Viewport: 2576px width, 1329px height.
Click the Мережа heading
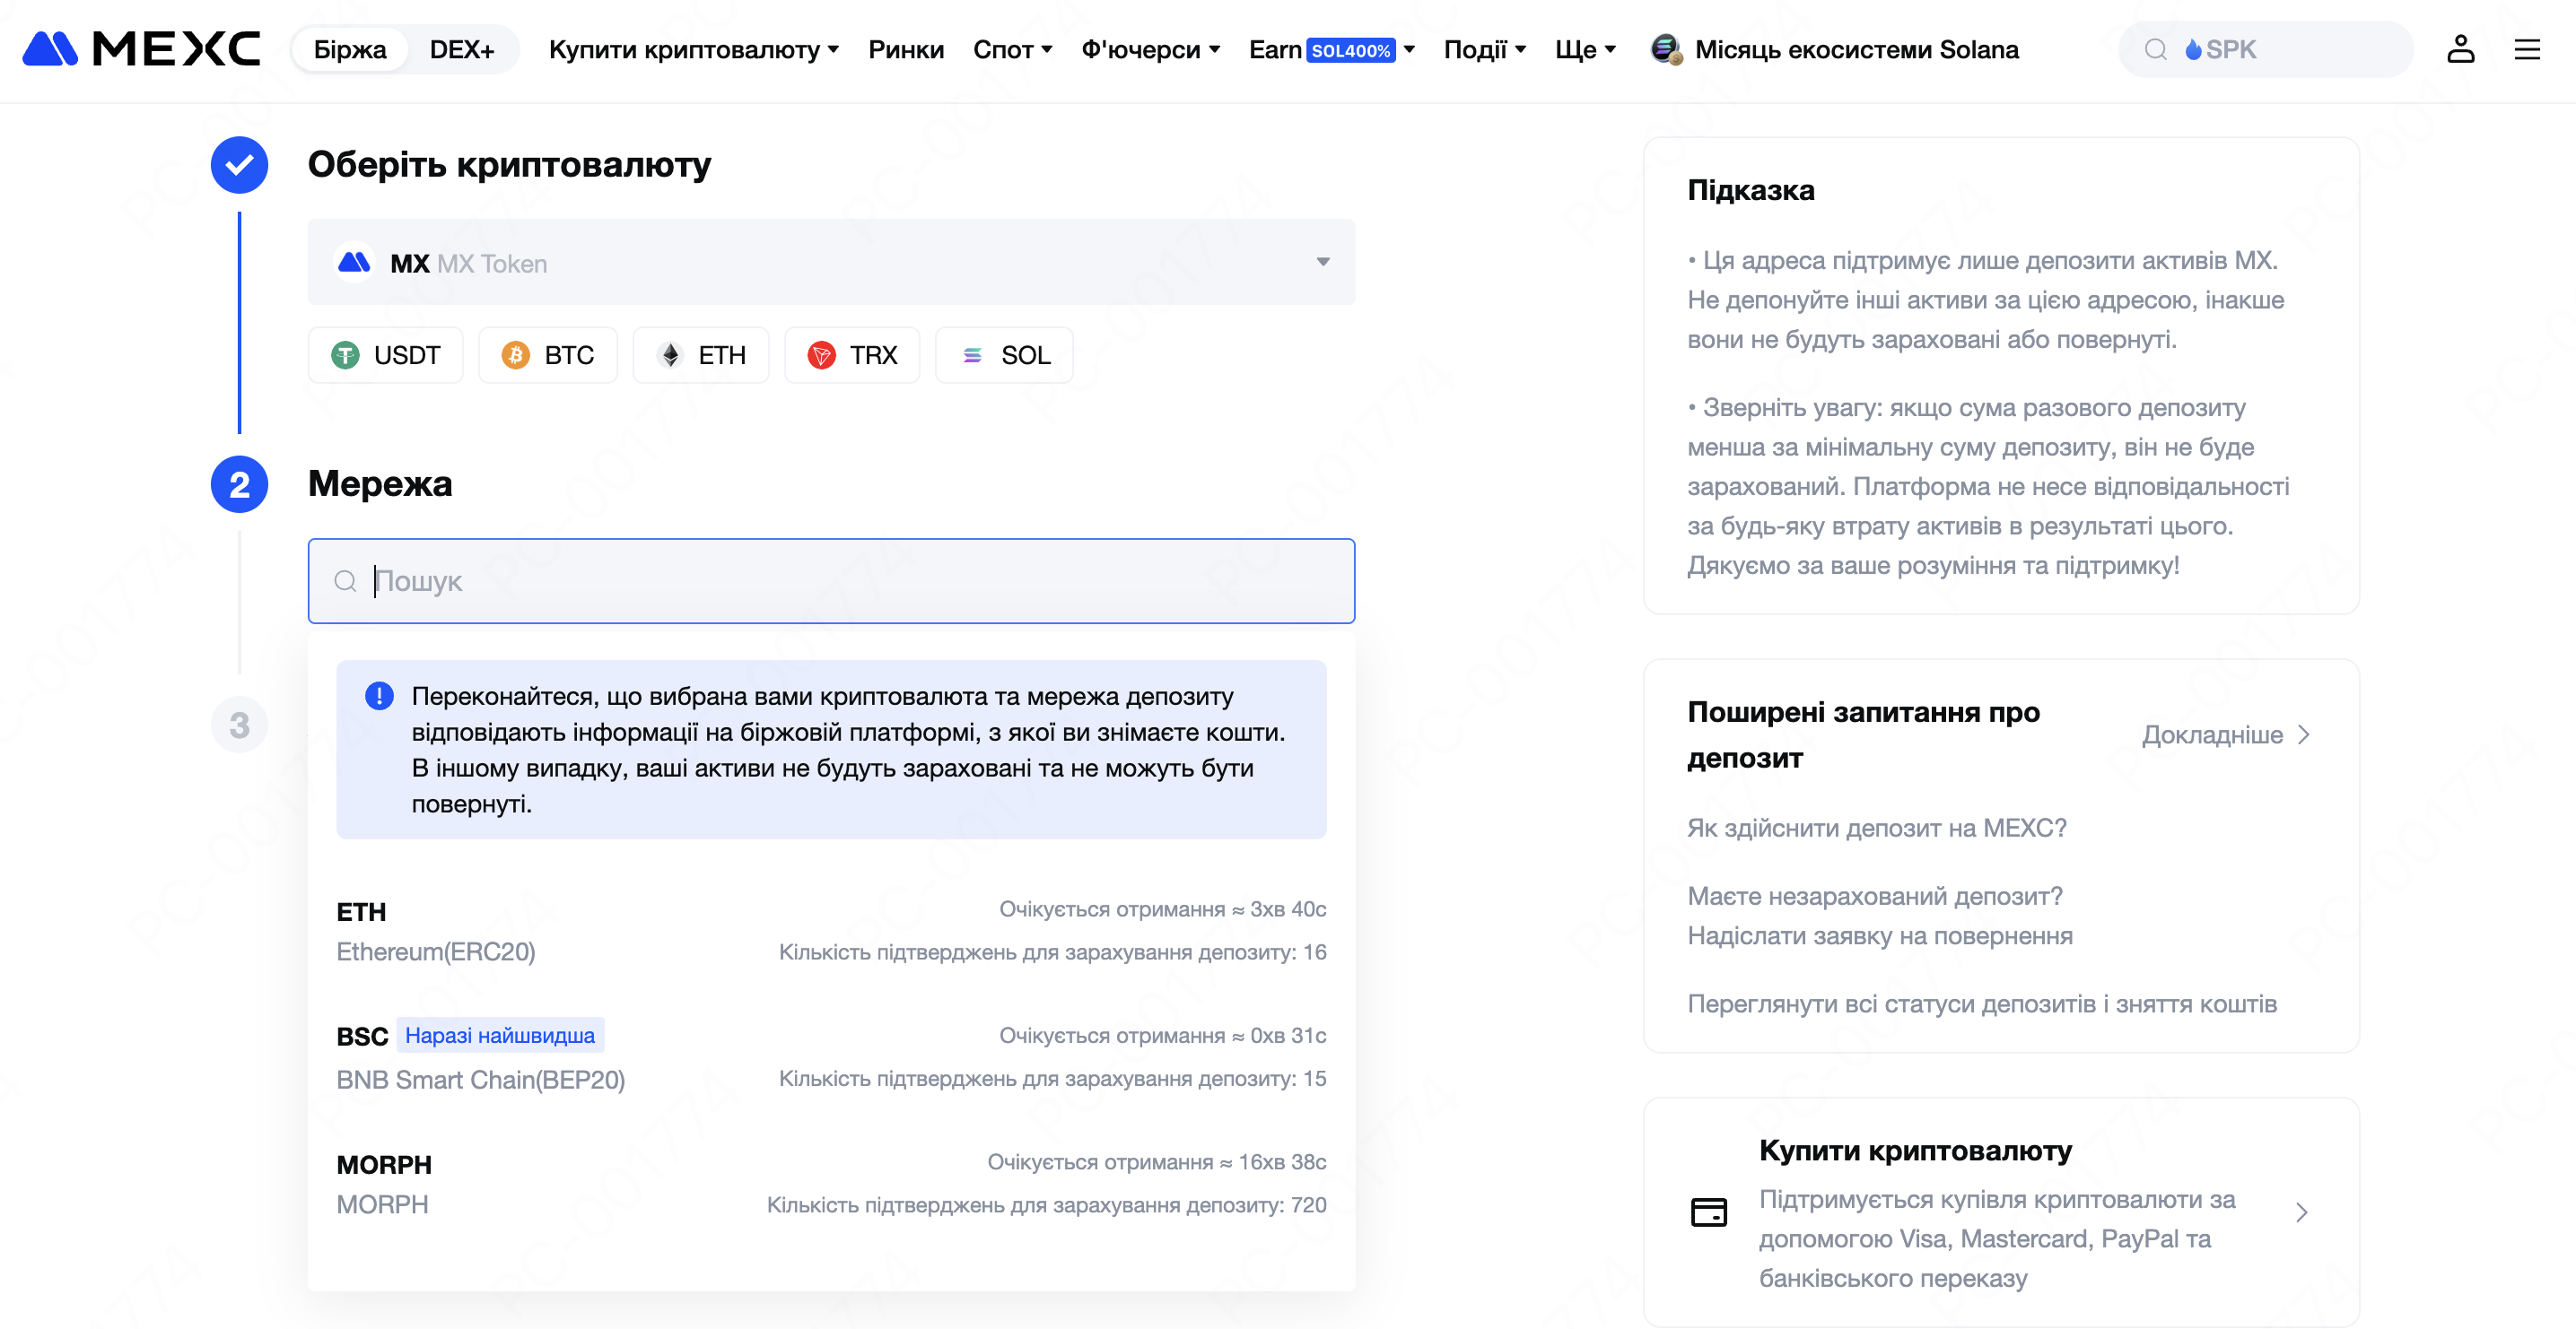pos(380,483)
